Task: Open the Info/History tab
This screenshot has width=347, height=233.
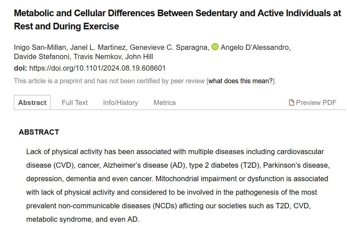Action: (x=121, y=103)
